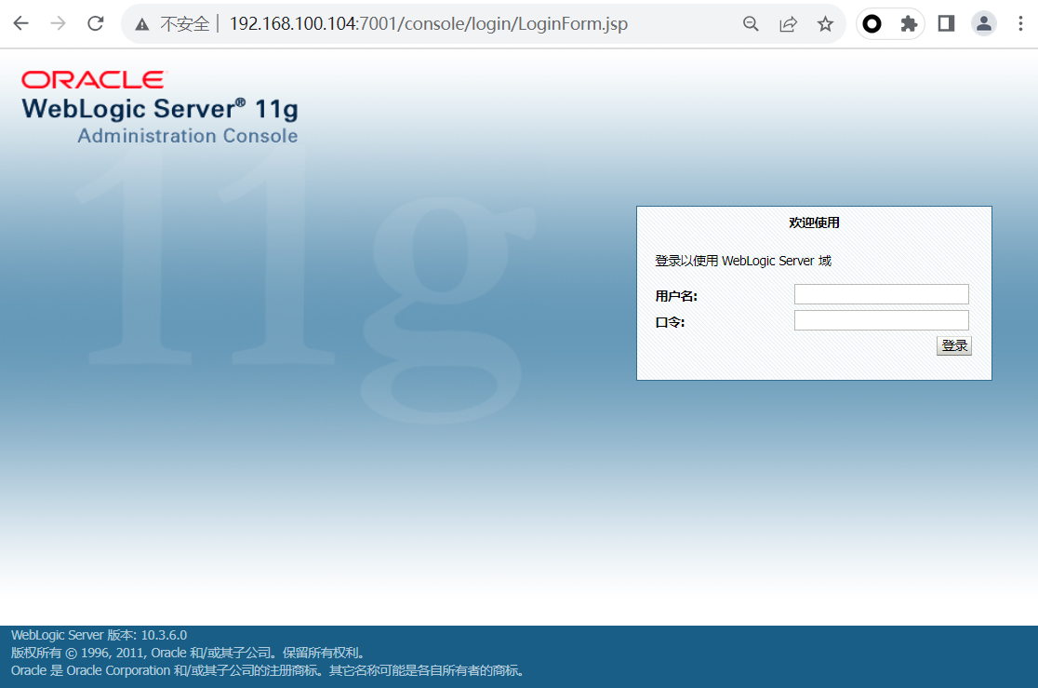The height and width of the screenshot is (688, 1038).
Task: Open the user profile avatar menu
Action: pos(983,24)
